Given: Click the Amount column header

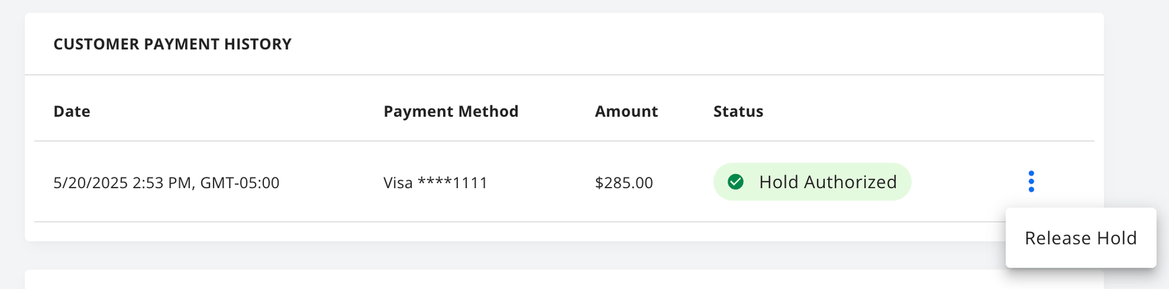Looking at the screenshot, I should point(626,111).
